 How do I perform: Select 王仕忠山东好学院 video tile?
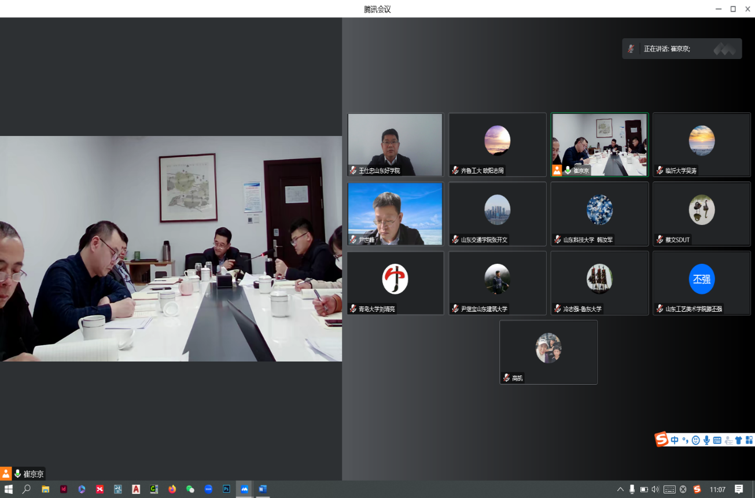[395, 144]
